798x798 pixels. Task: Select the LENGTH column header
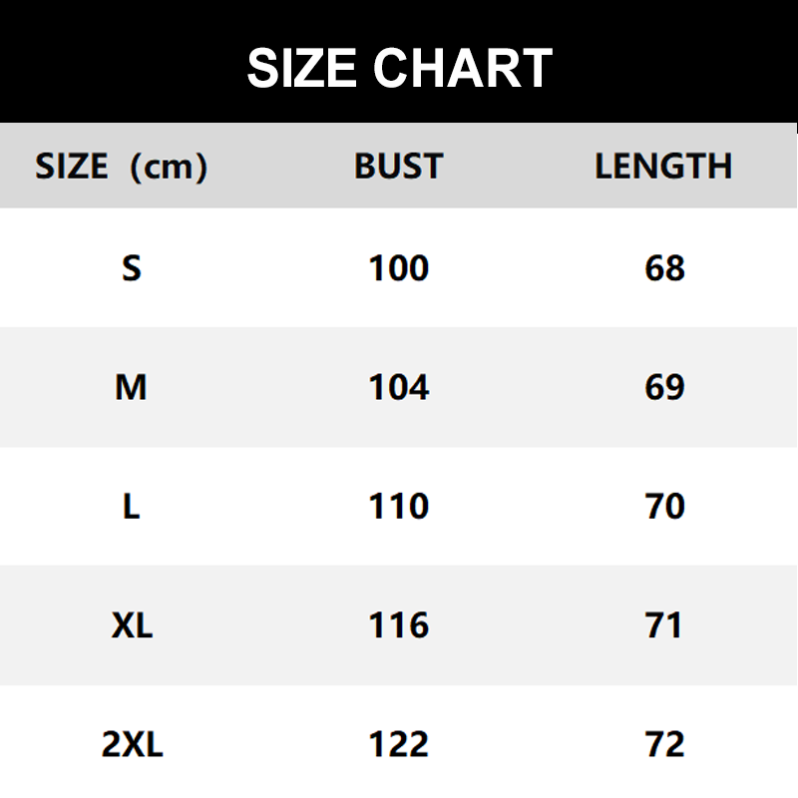(x=663, y=166)
